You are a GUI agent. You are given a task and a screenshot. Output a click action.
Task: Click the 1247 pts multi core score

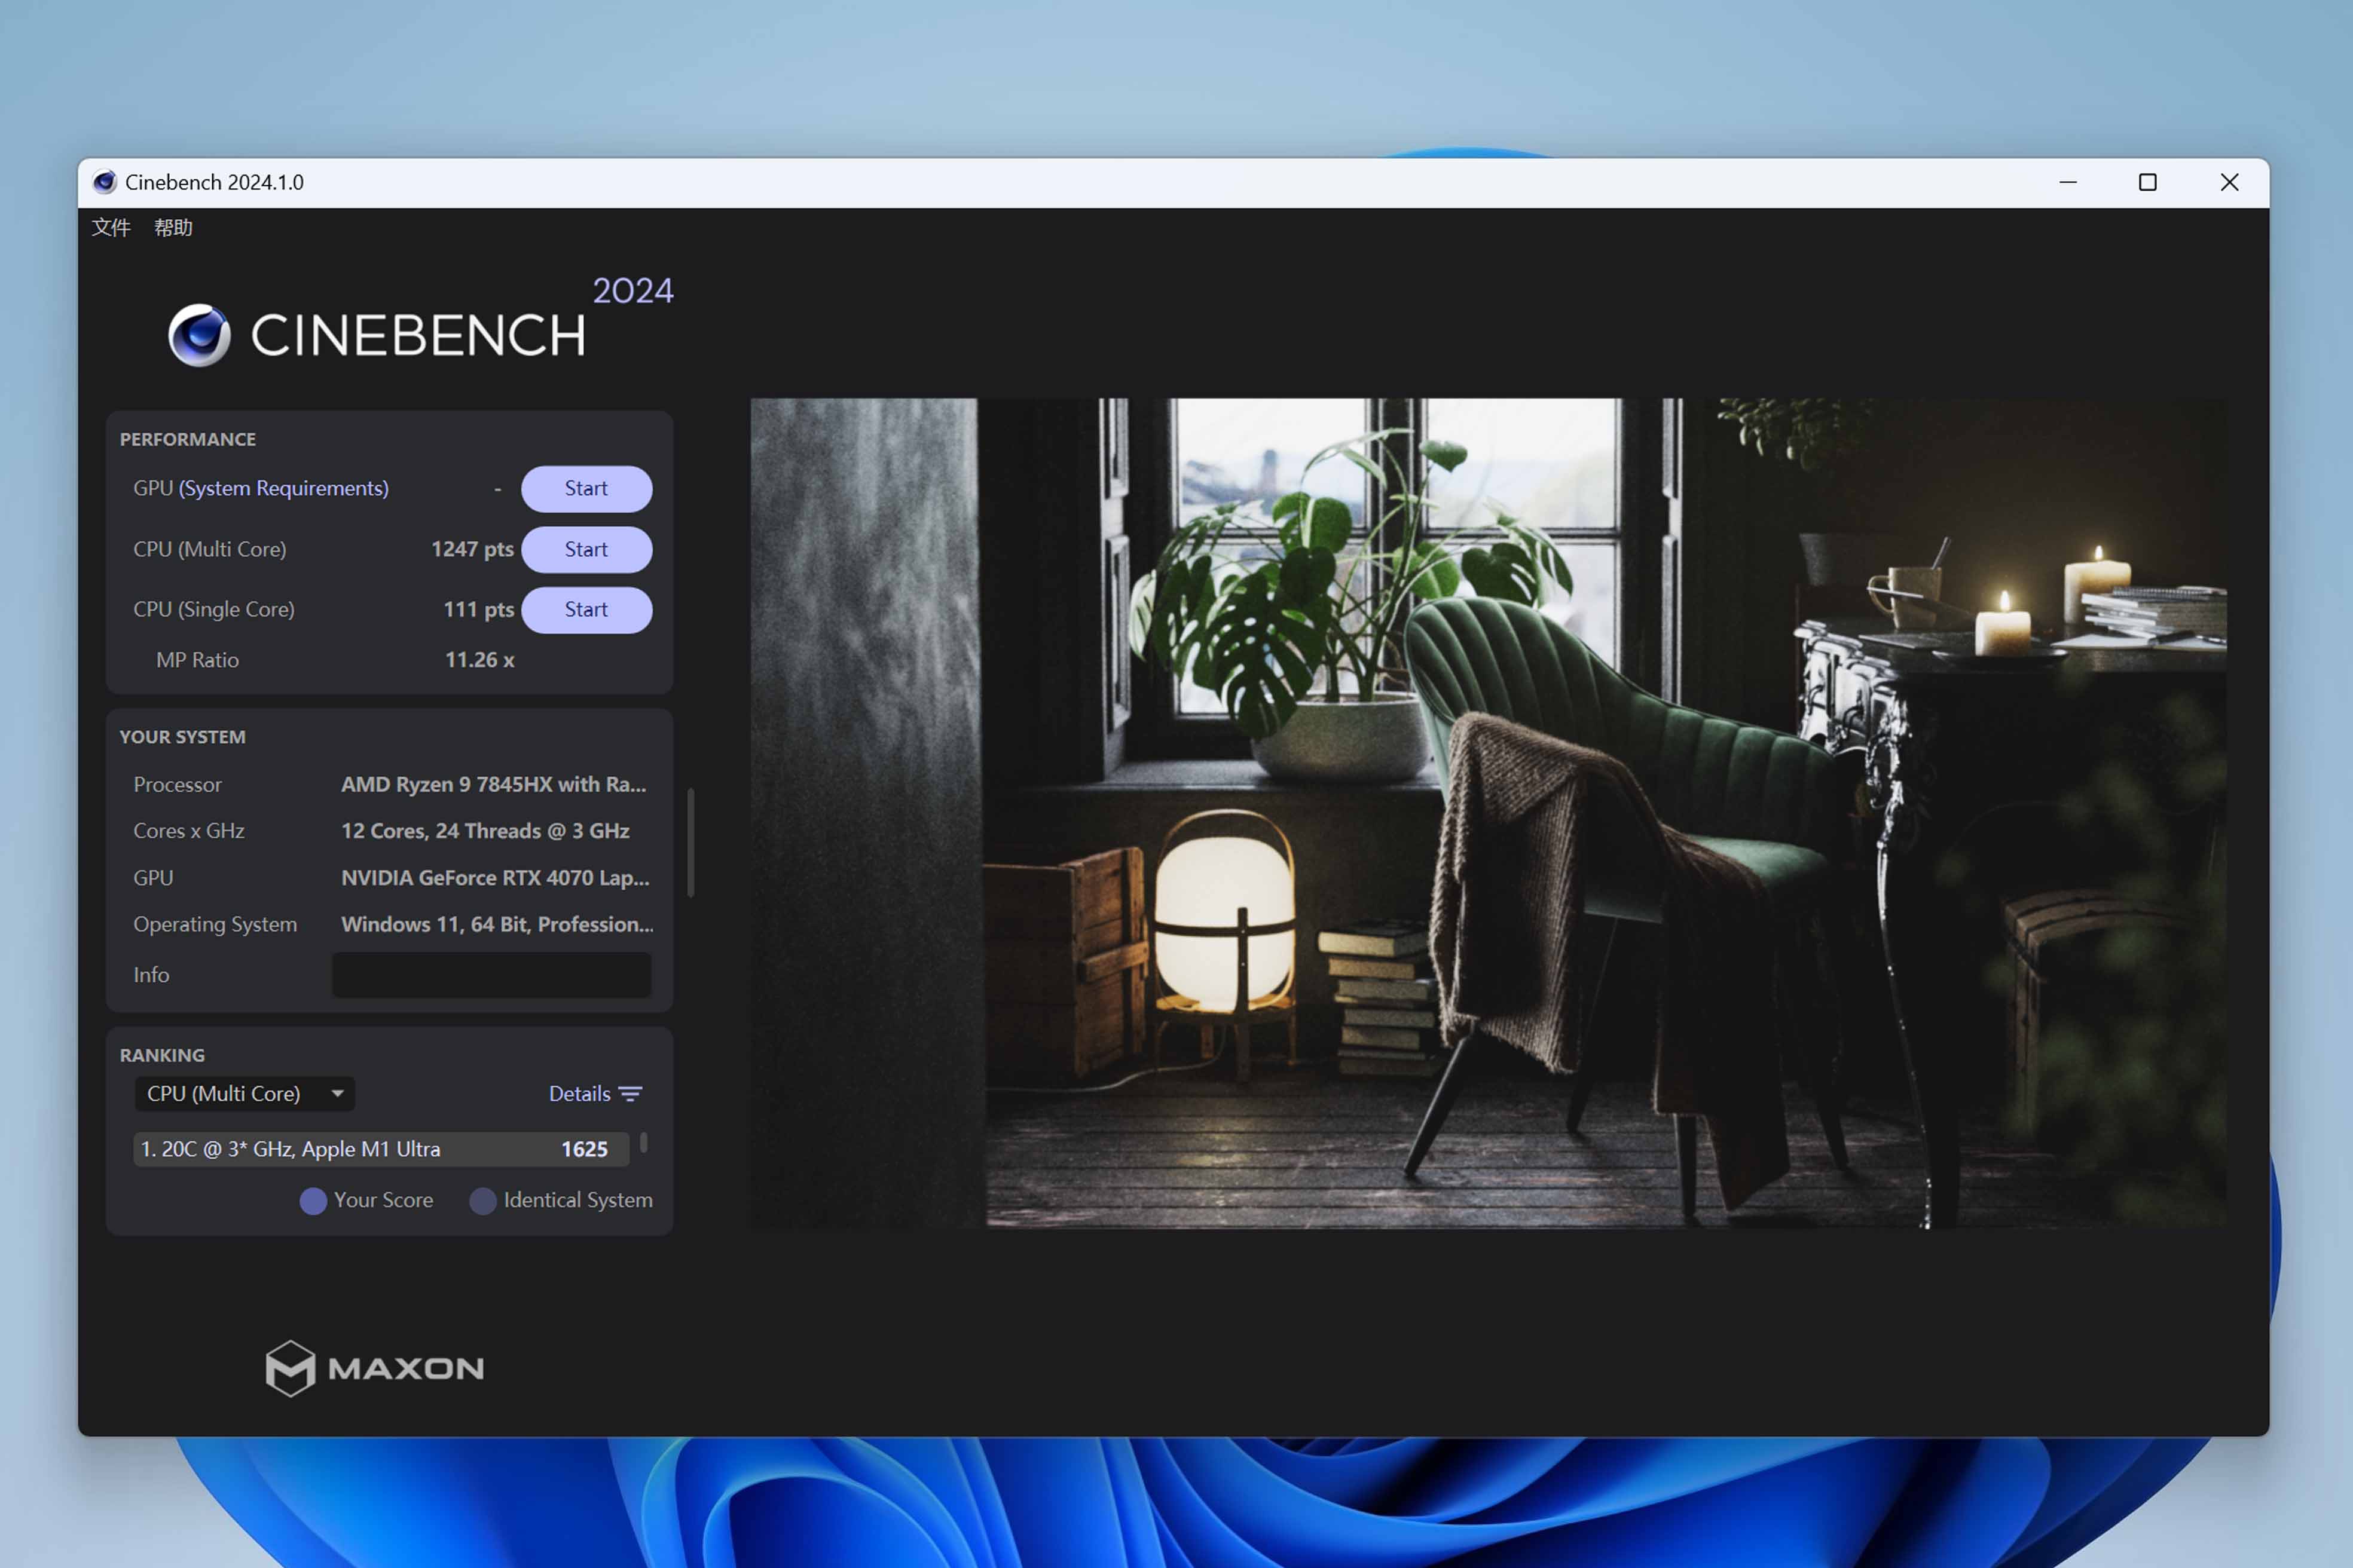472,549
